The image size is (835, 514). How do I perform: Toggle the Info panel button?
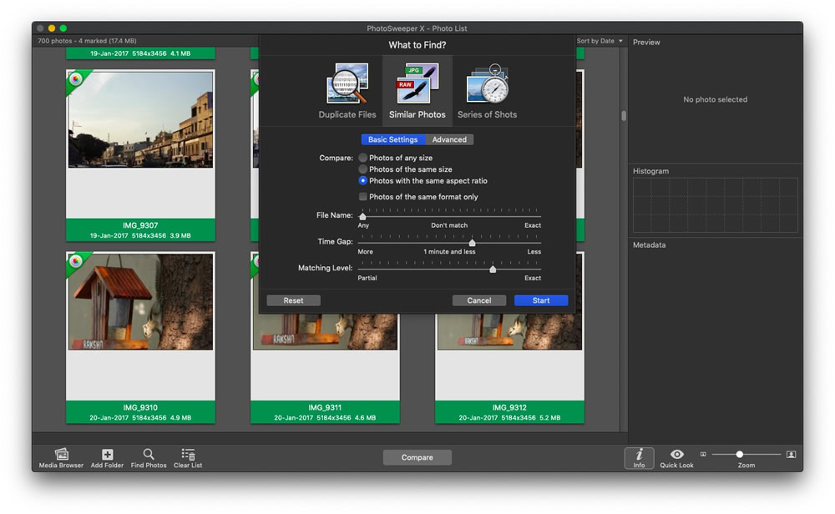[639, 458]
